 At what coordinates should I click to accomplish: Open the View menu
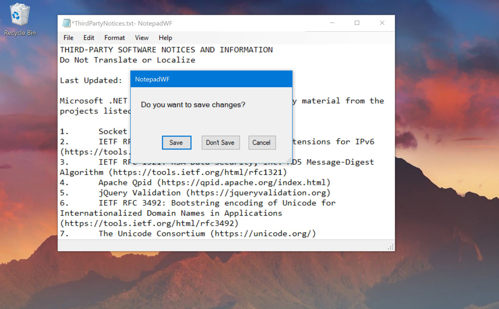(x=142, y=38)
